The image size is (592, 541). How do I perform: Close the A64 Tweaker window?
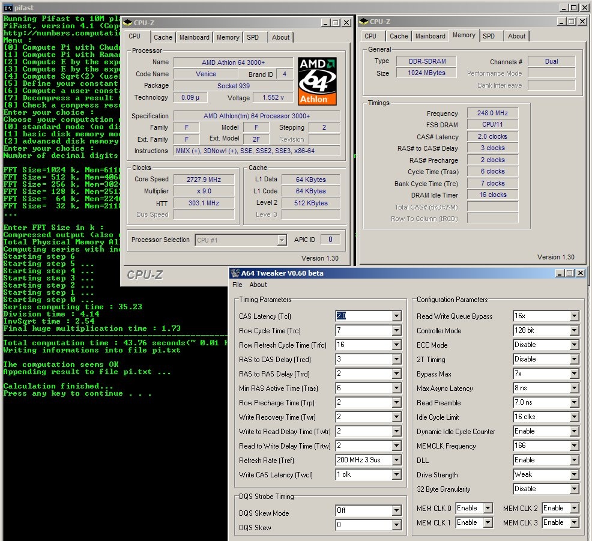581,273
